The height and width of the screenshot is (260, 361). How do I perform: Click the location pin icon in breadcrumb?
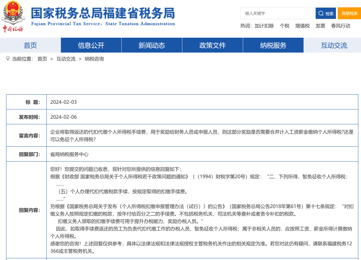point(8,59)
